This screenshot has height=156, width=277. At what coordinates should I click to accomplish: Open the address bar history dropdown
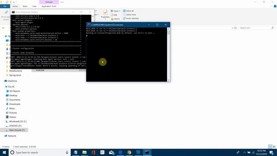coord(232,28)
